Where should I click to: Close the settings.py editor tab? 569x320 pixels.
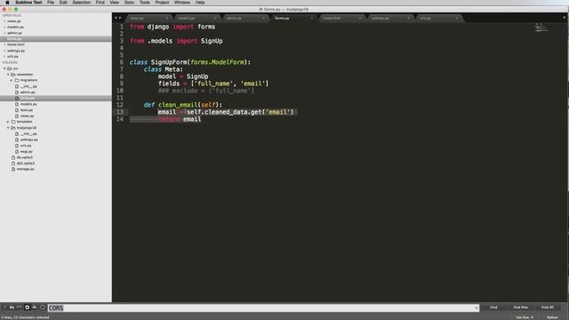pyautogui.click(x=408, y=18)
